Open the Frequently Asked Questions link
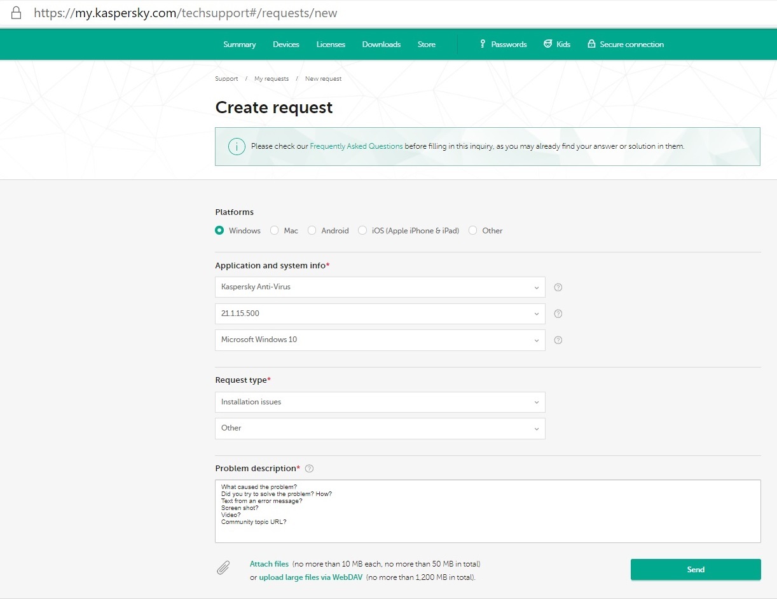This screenshot has height=599, width=777. tap(356, 146)
